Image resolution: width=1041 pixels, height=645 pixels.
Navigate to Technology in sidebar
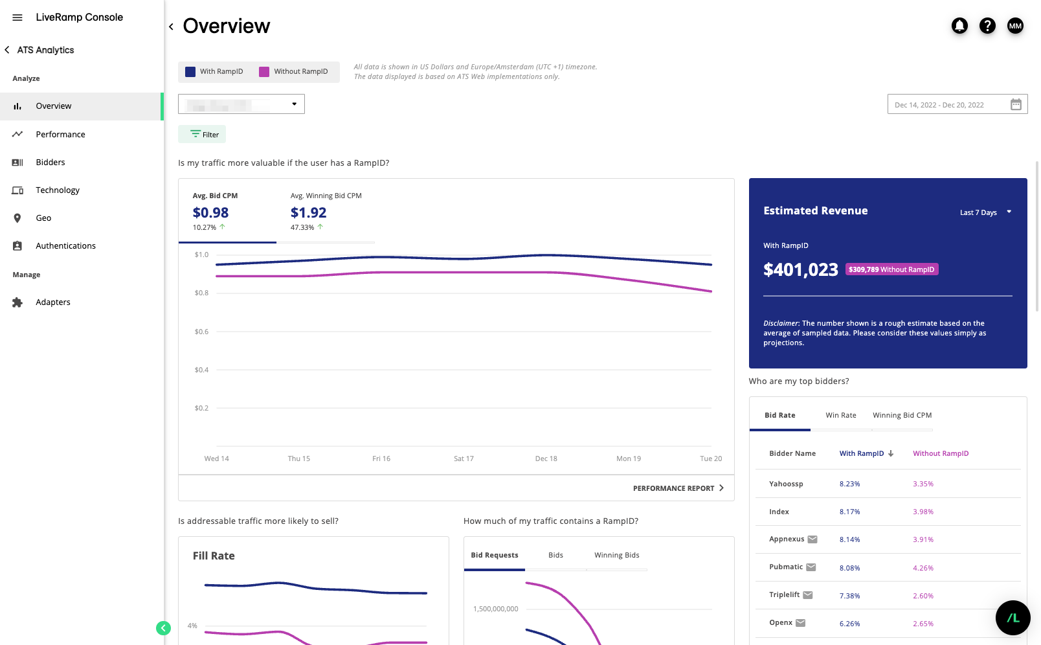coord(81,190)
